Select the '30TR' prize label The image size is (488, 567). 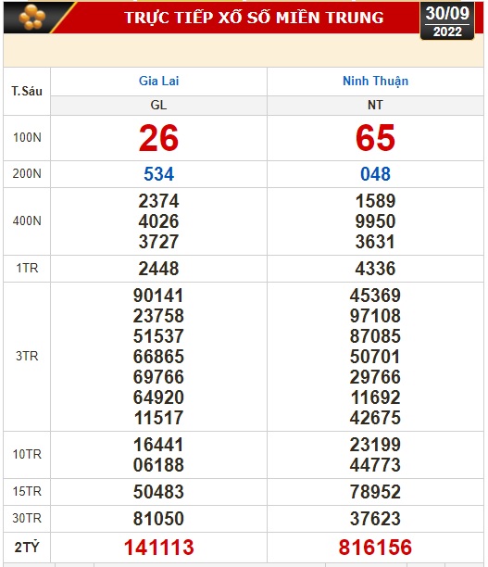(27, 519)
